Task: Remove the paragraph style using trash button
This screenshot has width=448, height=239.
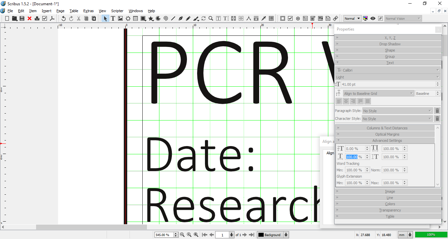Action: (437, 111)
